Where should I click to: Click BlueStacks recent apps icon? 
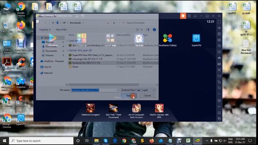[219, 119]
